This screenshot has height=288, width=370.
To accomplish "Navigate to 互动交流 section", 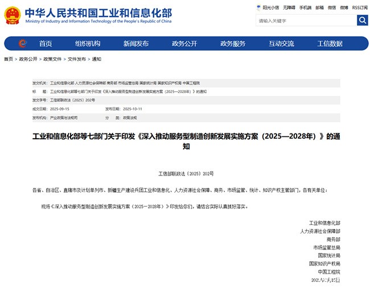I will tap(281, 44).
